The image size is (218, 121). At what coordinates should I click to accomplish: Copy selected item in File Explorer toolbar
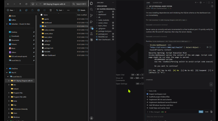click(x=26, y=10)
